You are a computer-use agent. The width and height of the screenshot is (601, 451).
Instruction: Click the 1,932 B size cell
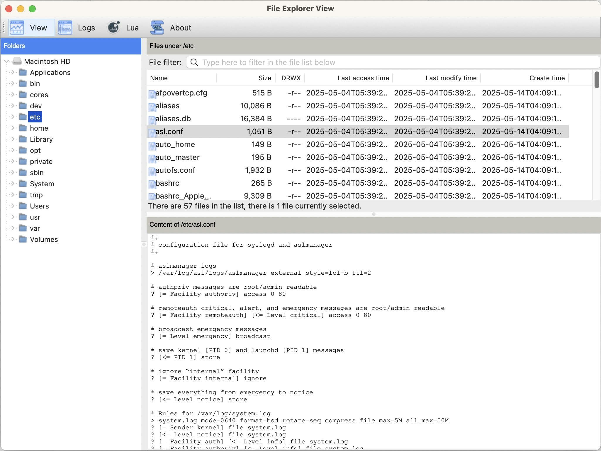point(258,170)
